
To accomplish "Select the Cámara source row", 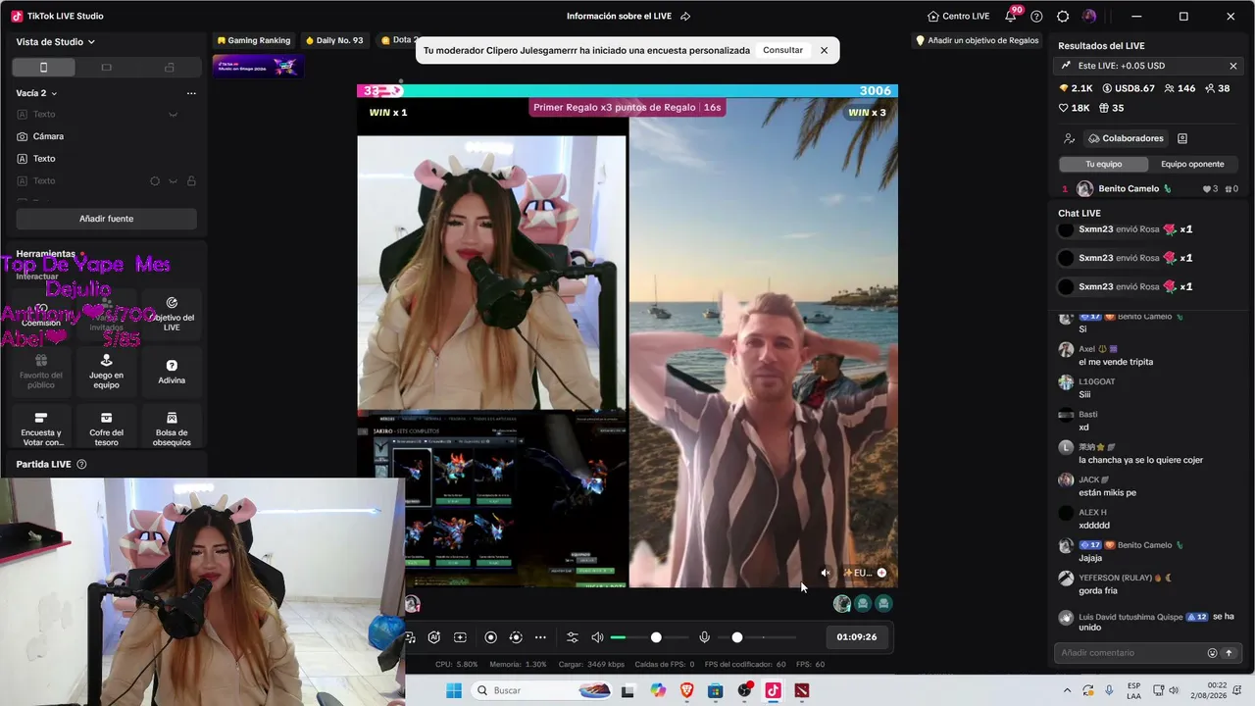I will (106, 136).
